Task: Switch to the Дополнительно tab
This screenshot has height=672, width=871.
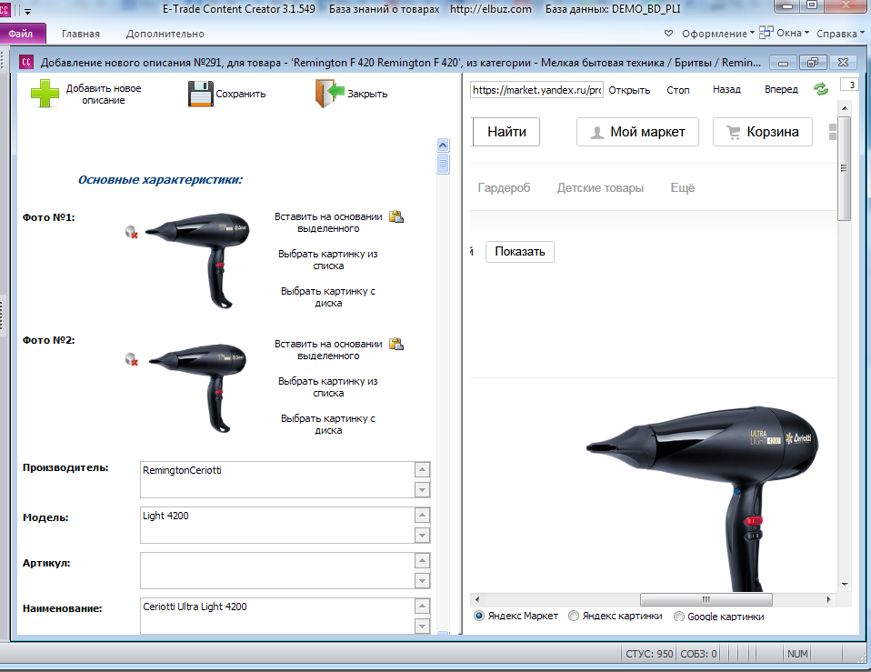Action: [x=165, y=34]
